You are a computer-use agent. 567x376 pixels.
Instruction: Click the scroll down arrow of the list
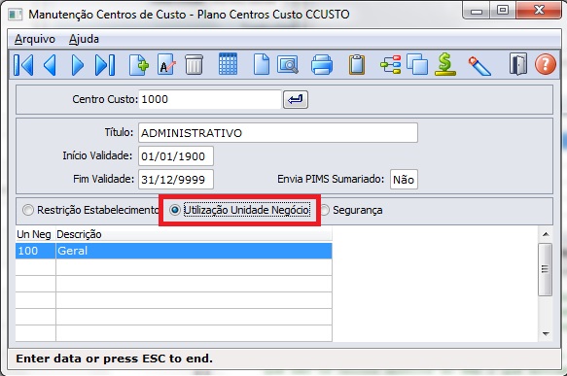point(546,334)
